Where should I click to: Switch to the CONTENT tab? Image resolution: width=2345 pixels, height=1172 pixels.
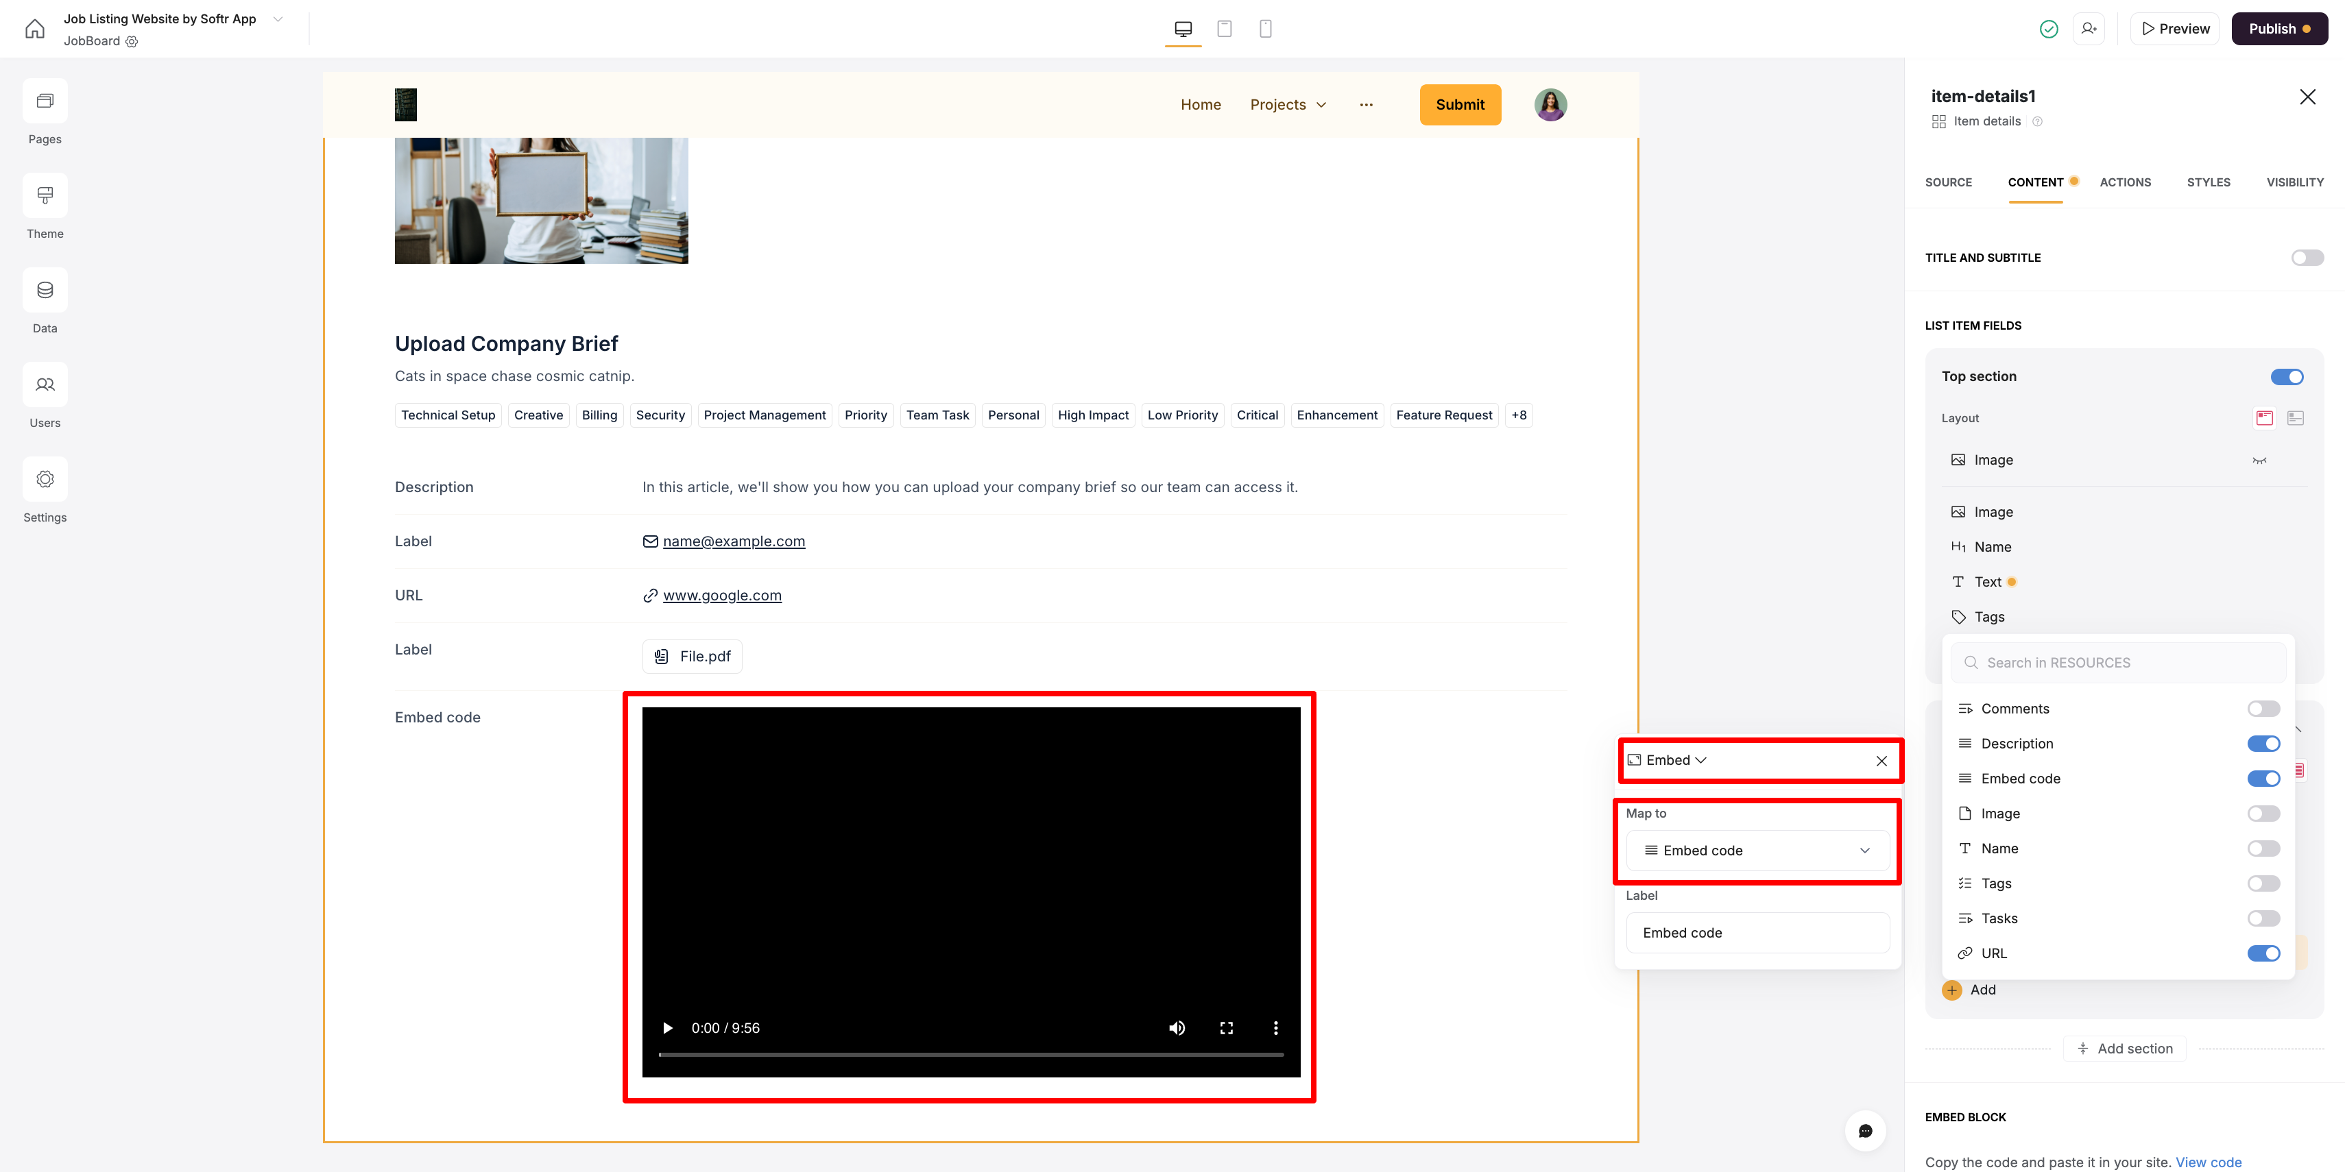click(2034, 182)
